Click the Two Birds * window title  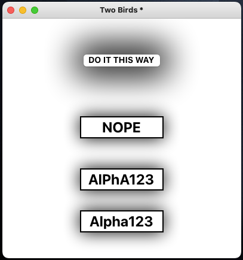pyautogui.click(x=121, y=10)
